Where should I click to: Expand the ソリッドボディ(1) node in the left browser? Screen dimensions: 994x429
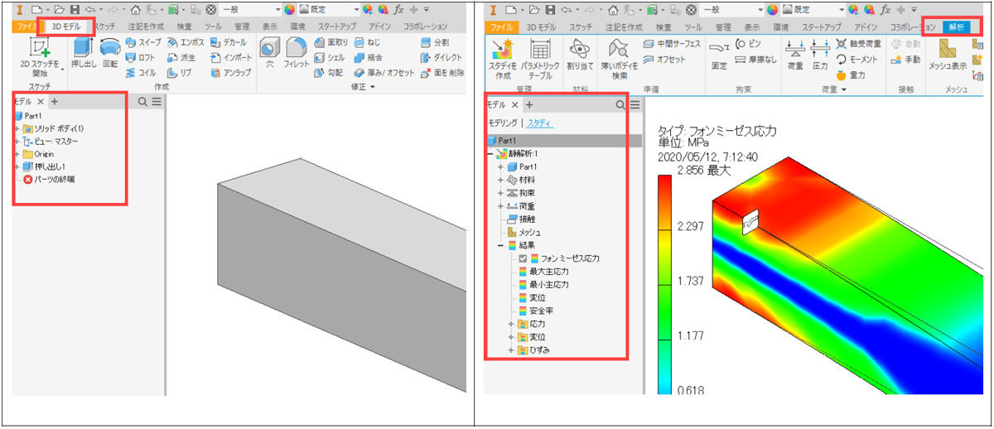coord(17,128)
